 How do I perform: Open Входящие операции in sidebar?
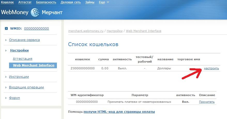(26, 87)
